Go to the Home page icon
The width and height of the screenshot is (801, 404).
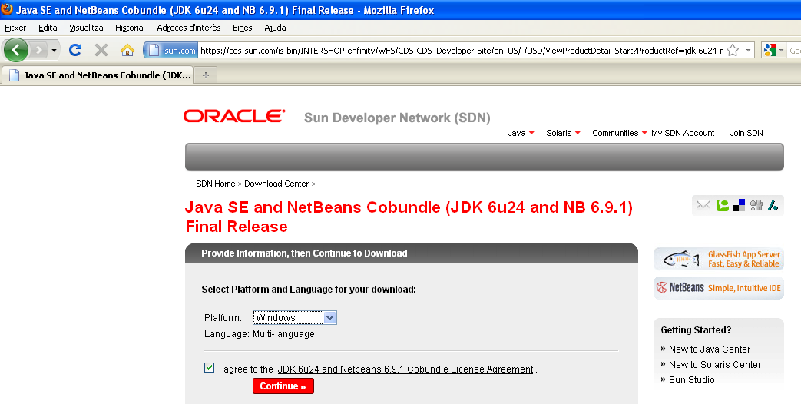[127, 50]
